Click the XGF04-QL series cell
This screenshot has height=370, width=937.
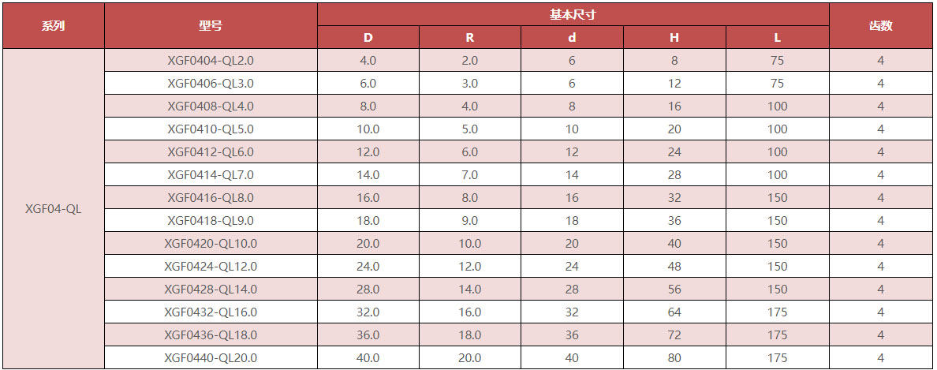tap(53, 209)
